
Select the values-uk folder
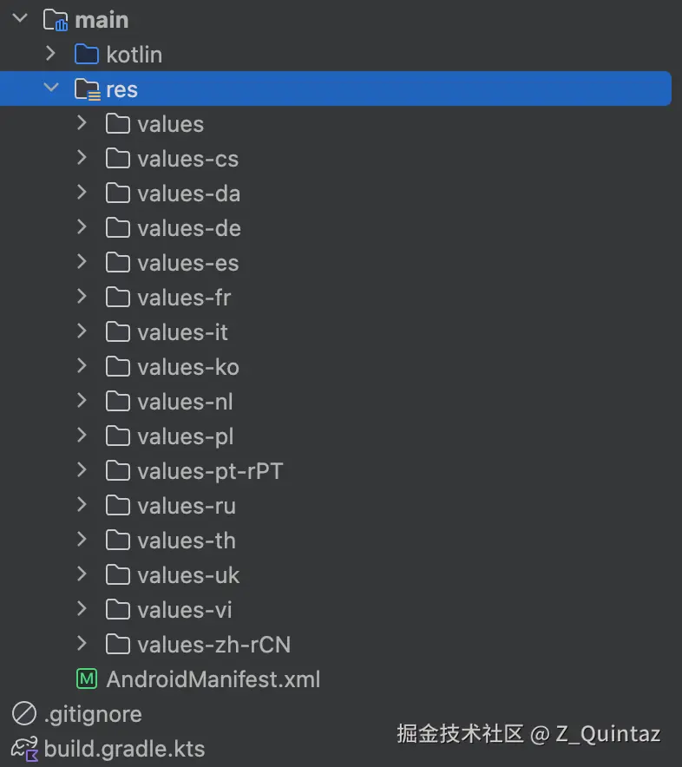coord(187,575)
